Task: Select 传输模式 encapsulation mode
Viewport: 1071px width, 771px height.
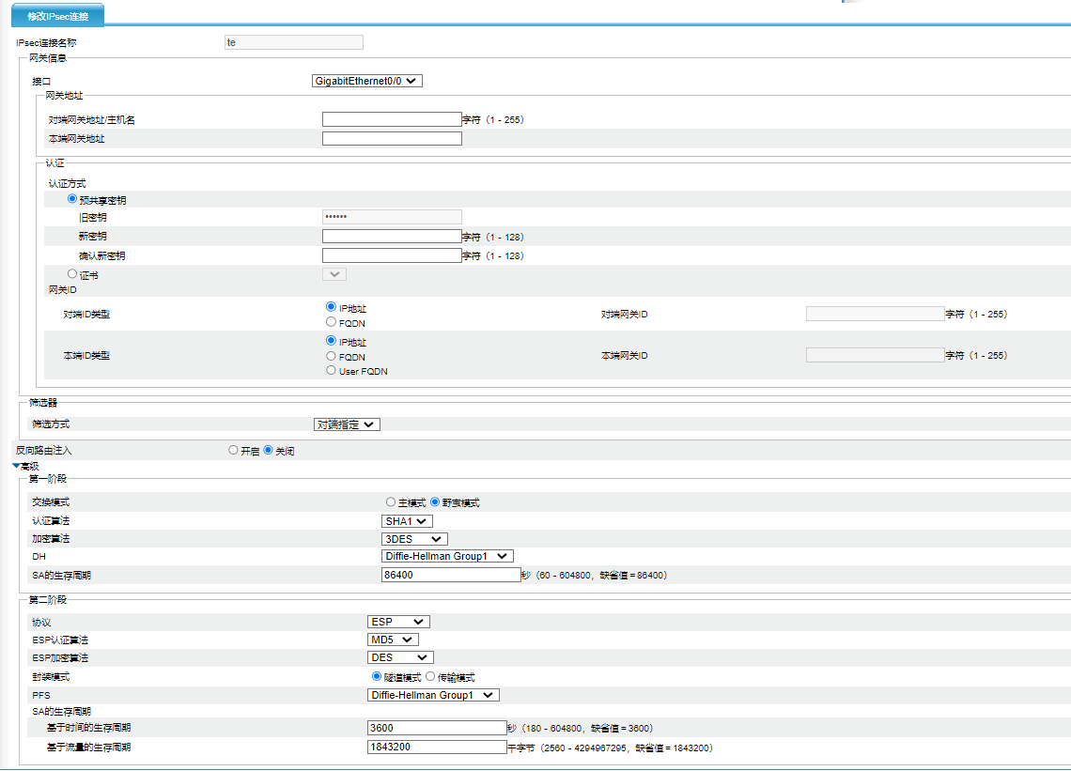Action: (x=430, y=676)
